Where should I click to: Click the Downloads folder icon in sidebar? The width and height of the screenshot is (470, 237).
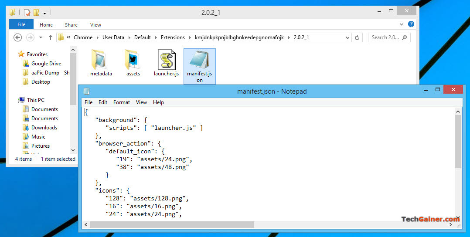point(26,128)
